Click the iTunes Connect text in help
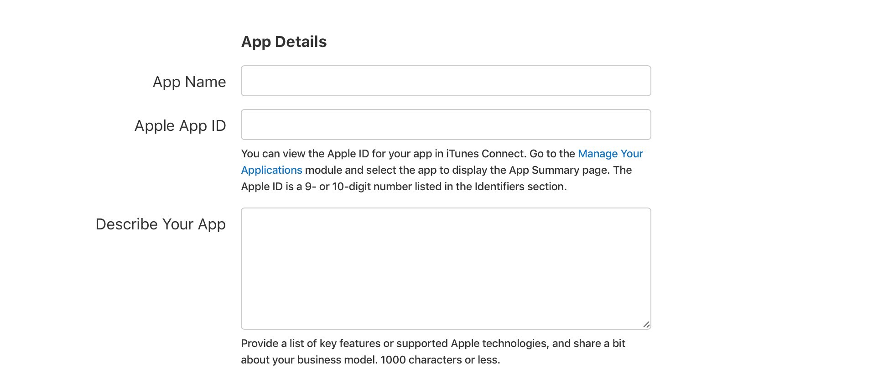 pos(485,154)
